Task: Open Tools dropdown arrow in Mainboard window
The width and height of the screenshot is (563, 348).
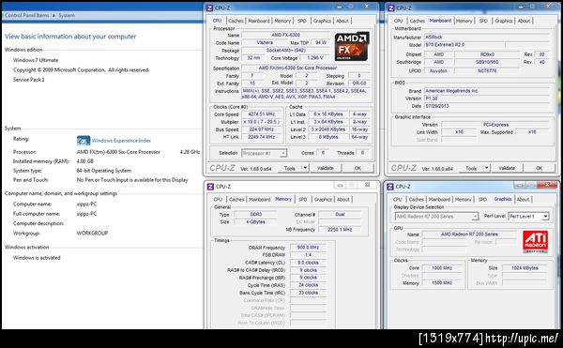Action: (486, 168)
